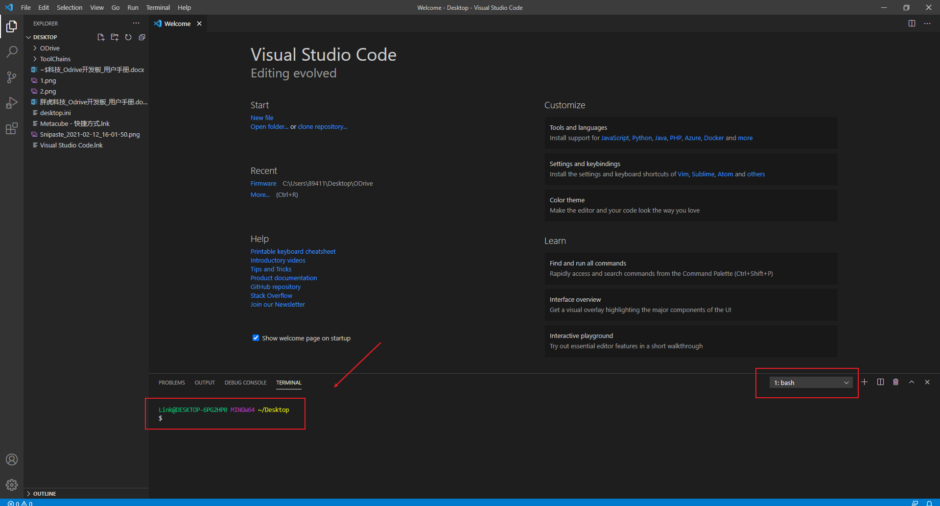This screenshot has width=940, height=506.
Task: Open the Terminal menu
Action: click(x=158, y=7)
